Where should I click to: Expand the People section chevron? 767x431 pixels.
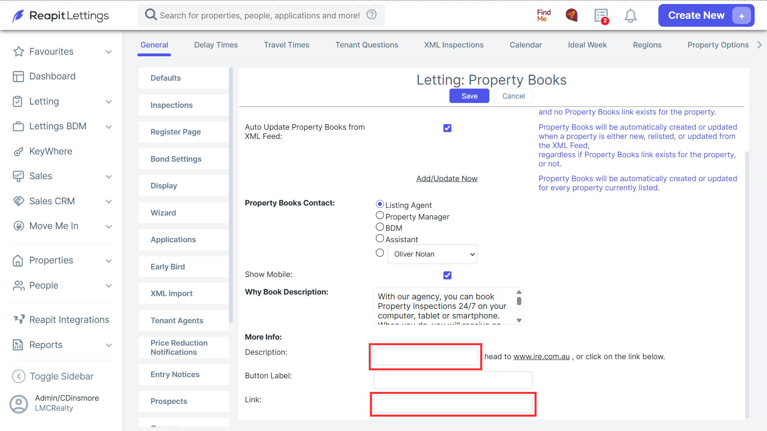coord(109,286)
